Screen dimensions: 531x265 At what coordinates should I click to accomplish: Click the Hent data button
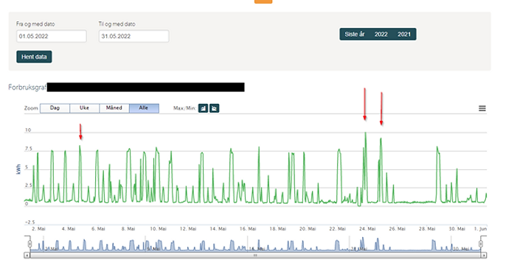34,57
